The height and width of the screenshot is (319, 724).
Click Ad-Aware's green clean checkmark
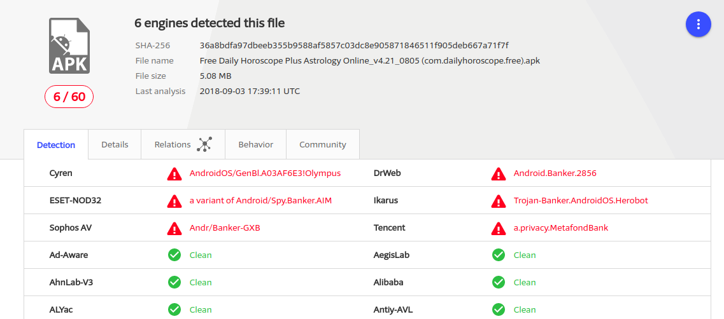(x=174, y=255)
